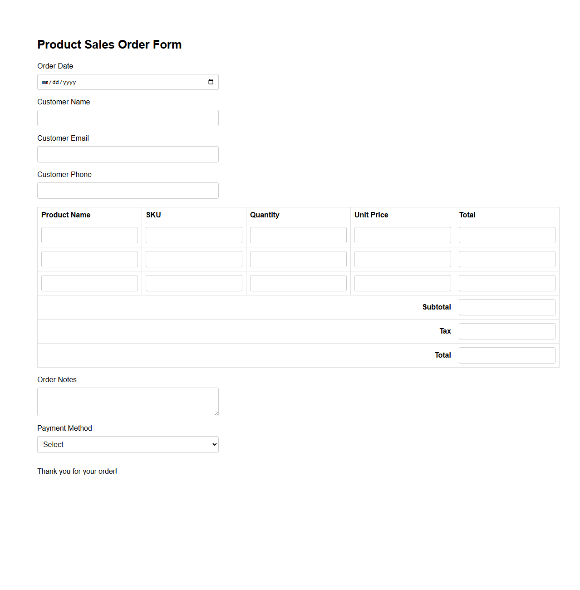Select the first SKU input field
The width and height of the screenshot is (580, 590).
click(194, 235)
